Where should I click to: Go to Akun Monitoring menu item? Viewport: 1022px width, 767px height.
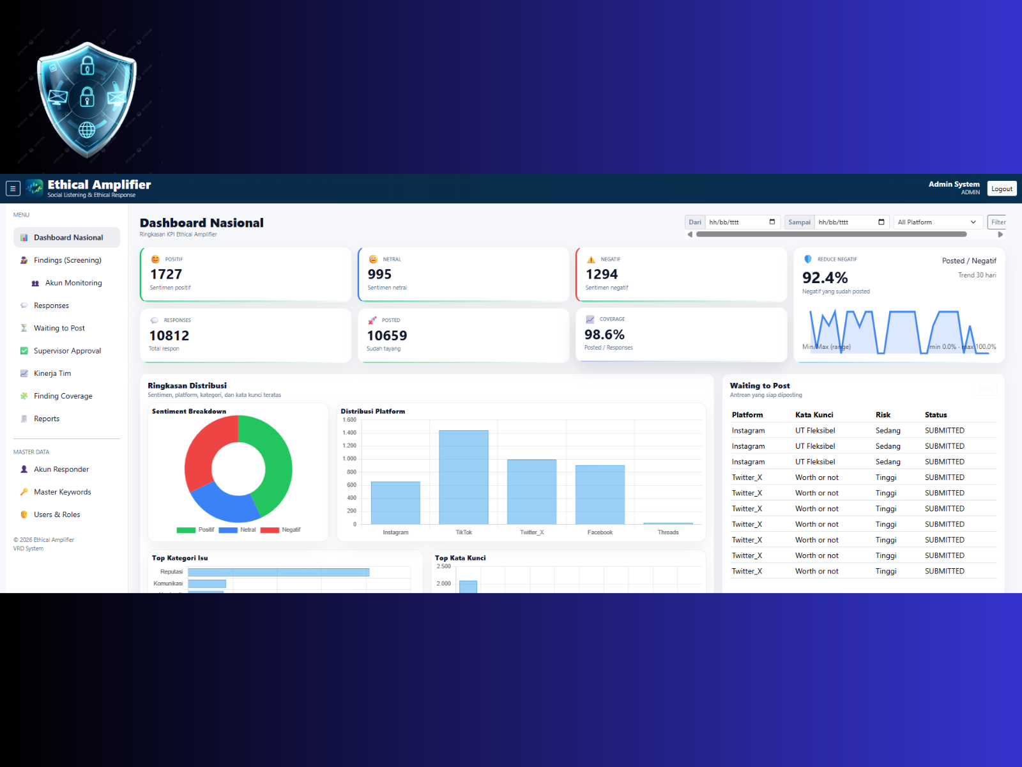tap(73, 283)
